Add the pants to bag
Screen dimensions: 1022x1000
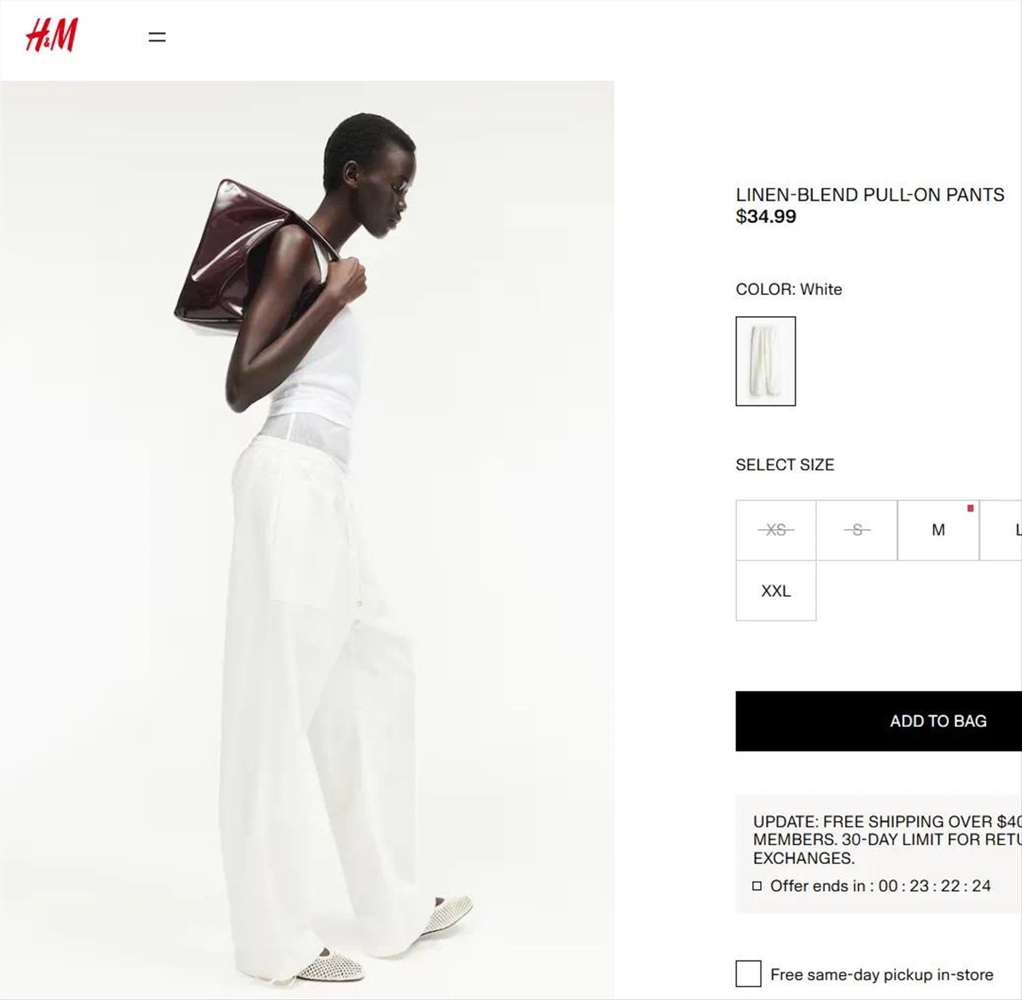click(879, 721)
